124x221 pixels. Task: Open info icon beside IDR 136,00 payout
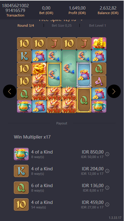coord(107,188)
